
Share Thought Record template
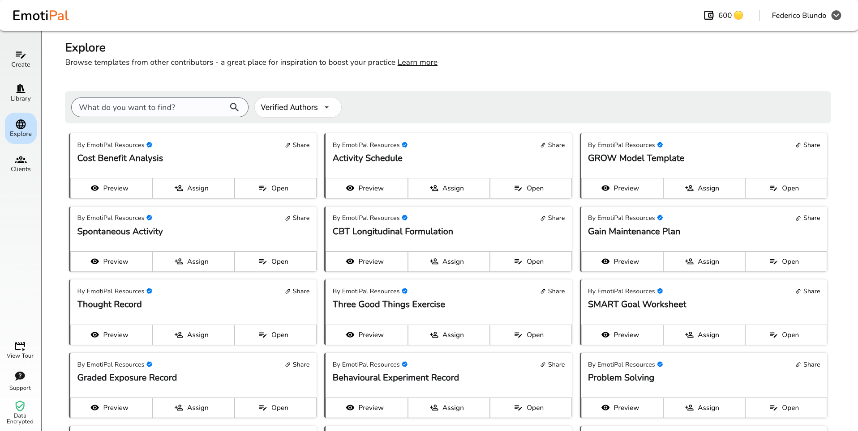coord(297,291)
